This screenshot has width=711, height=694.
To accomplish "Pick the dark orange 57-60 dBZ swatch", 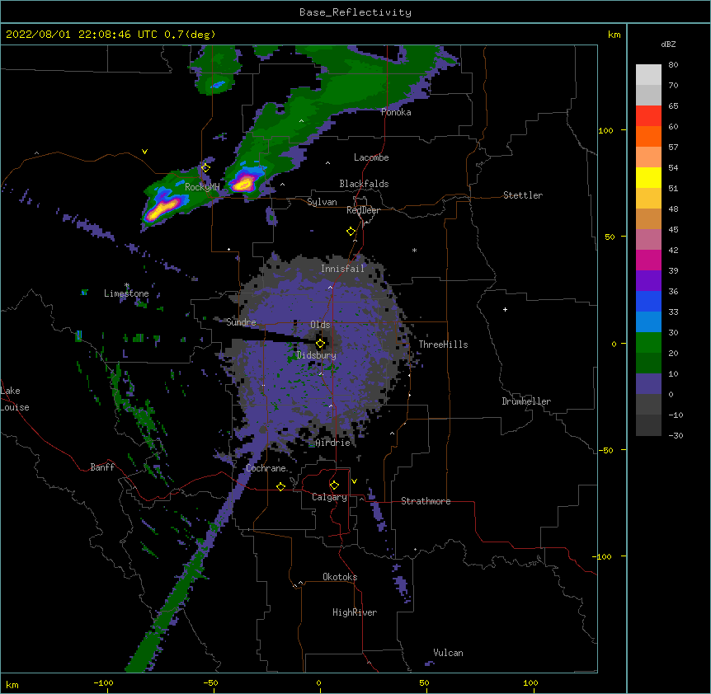I will tap(648, 136).
